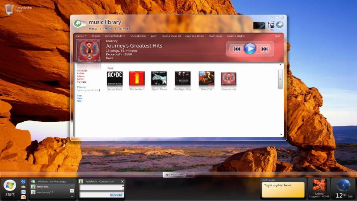This screenshot has height=201, width=357.
Task: Click the Andrew user picture
Action: pyautogui.click(x=319, y=186)
